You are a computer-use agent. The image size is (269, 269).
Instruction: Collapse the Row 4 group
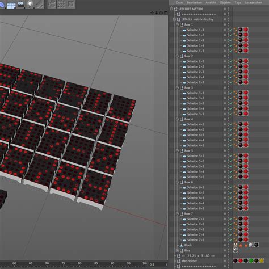coord(177,119)
